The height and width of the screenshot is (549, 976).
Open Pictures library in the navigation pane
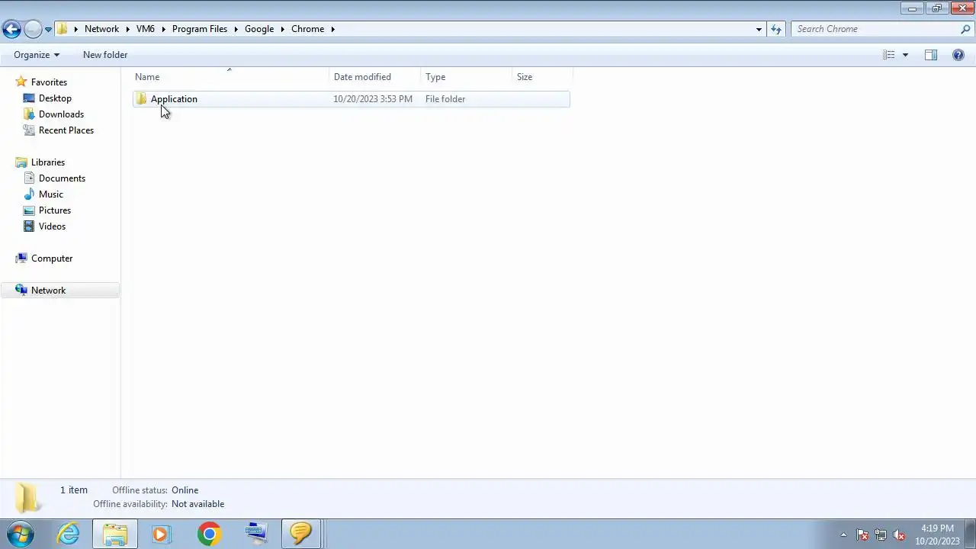[x=55, y=210]
